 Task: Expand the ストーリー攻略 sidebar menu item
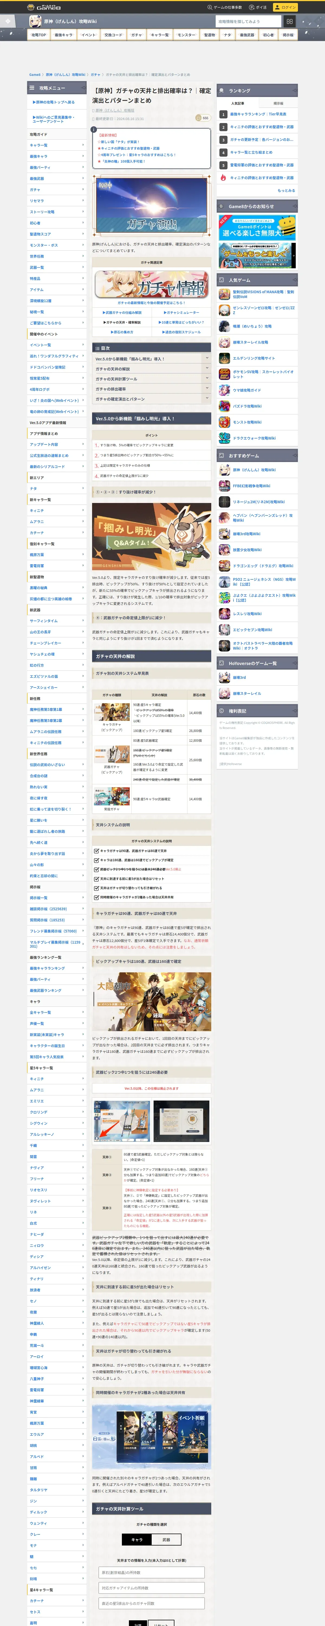pos(57,212)
